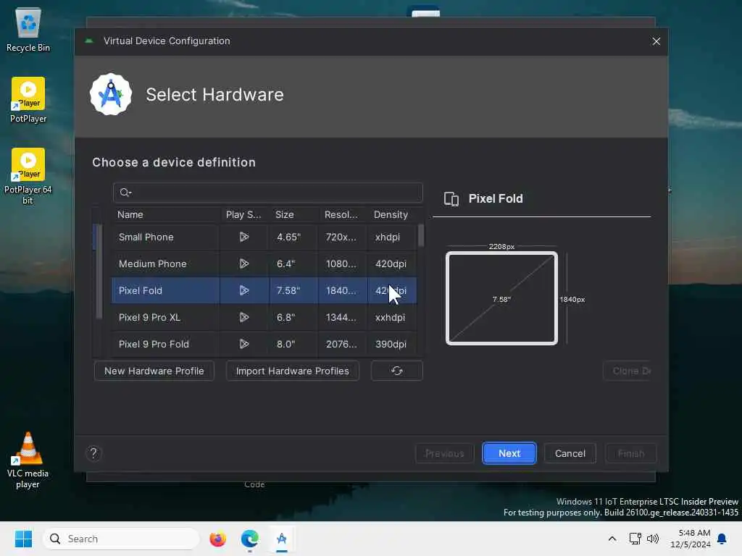Select the Pixel 9 Pro XL device row
742x556 pixels.
point(264,317)
